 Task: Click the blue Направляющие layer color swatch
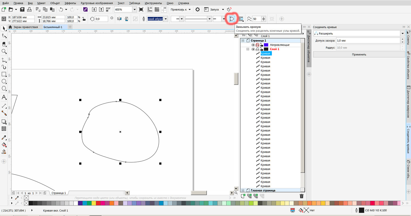pos(266,45)
